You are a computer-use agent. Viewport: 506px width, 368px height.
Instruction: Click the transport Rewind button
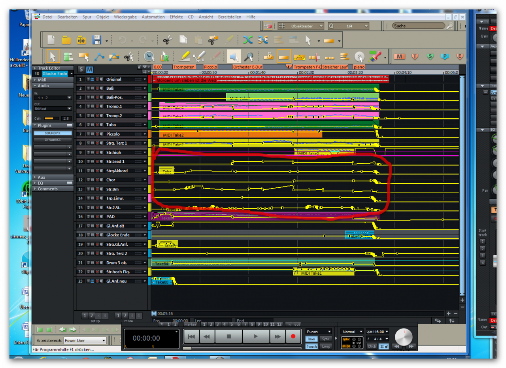click(206, 336)
